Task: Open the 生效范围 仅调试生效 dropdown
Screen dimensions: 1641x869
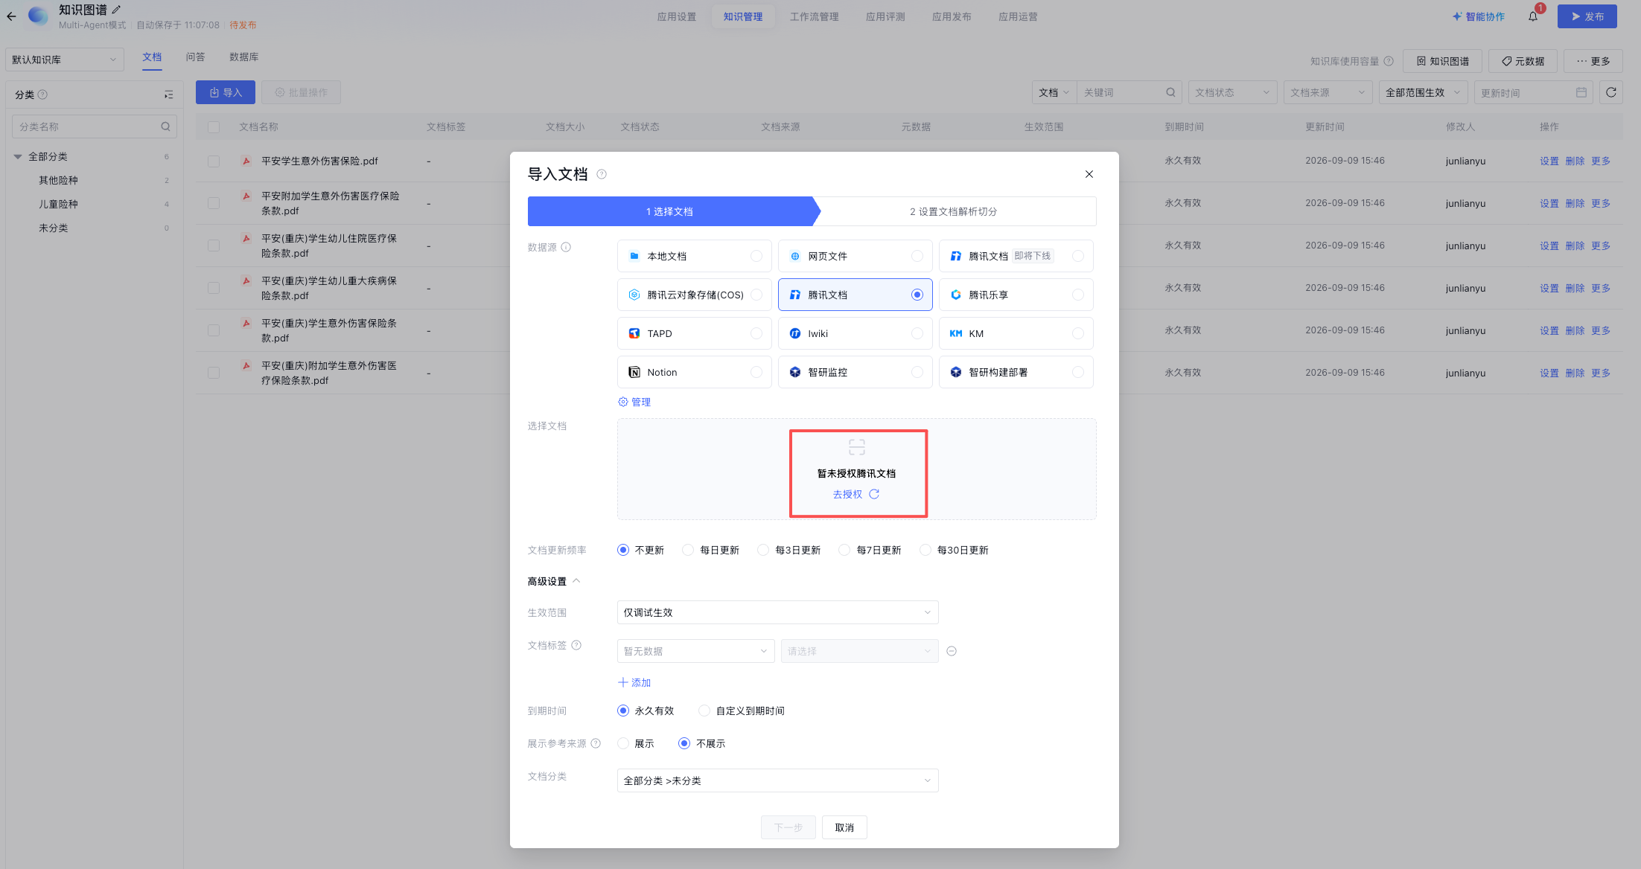Action: pyautogui.click(x=777, y=612)
